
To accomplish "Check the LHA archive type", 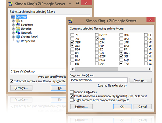I will coord(121,46).
